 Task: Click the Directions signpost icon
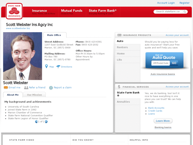tap(58, 67)
